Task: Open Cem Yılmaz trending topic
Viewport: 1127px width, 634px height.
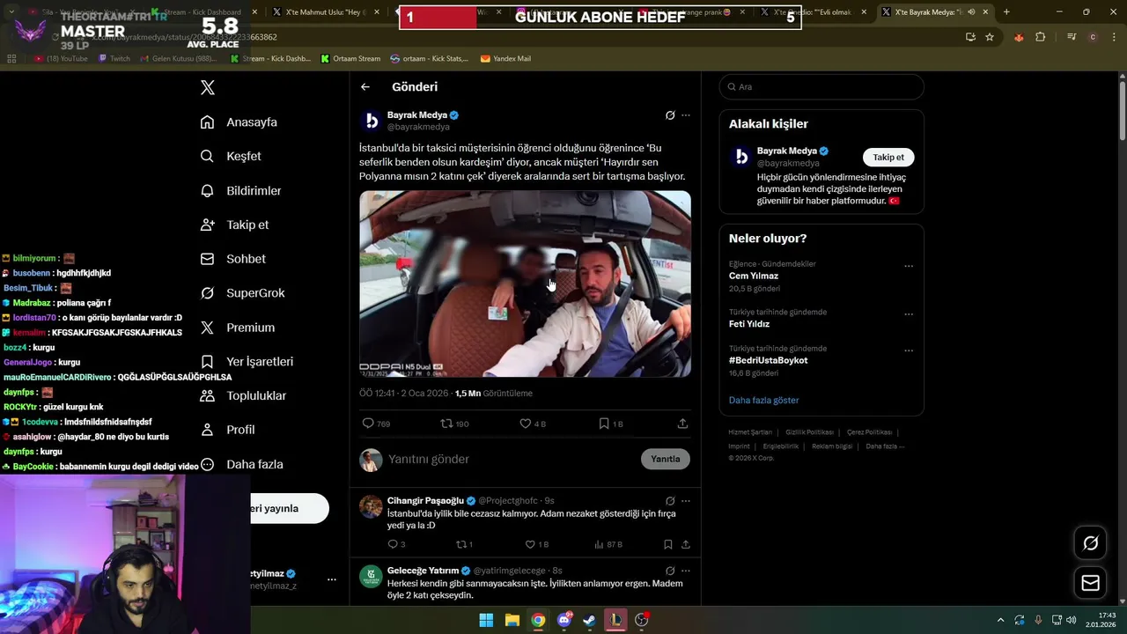Action: click(x=754, y=276)
